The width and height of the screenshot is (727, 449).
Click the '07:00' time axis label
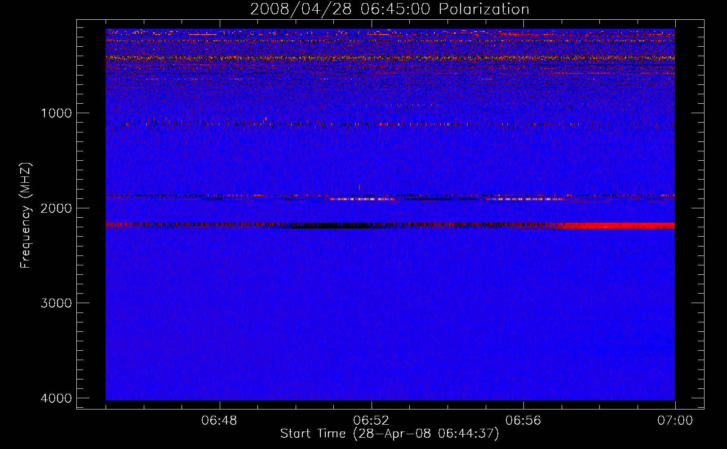coord(675,421)
